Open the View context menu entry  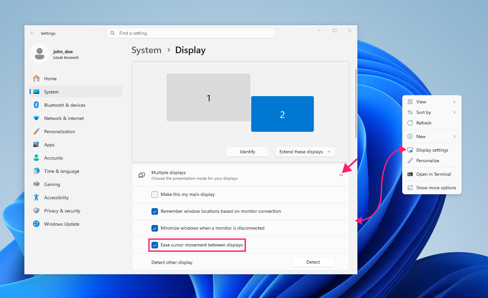point(432,102)
